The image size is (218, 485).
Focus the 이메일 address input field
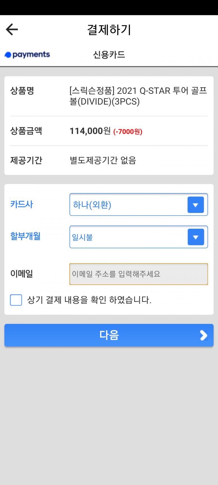139,274
